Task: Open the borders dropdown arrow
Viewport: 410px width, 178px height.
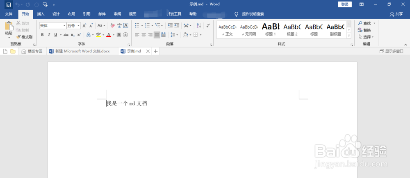Action: (x=201, y=35)
